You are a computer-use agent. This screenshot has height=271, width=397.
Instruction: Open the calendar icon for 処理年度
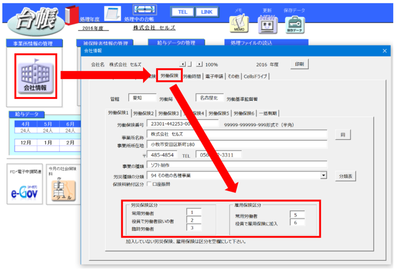pyautogui.click(x=112, y=13)
